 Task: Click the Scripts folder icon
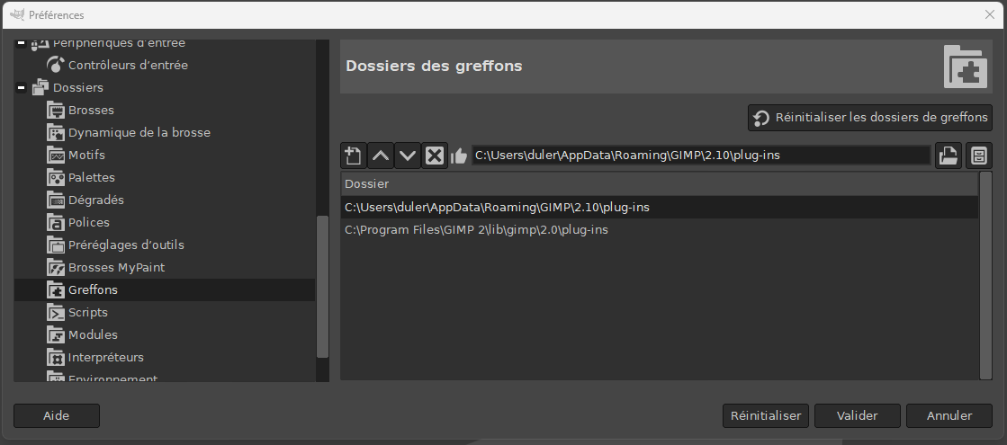pyautogui.click(x=57, y=312)
